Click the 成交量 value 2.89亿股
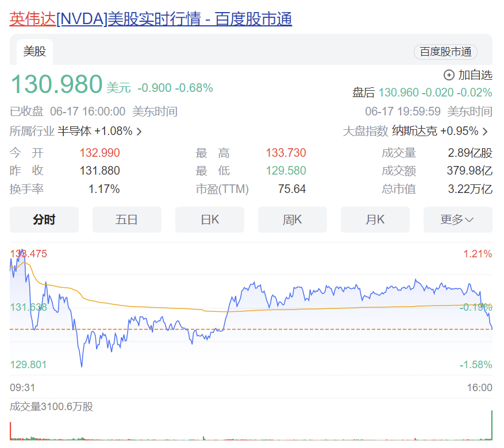 (x=470, y=153)
